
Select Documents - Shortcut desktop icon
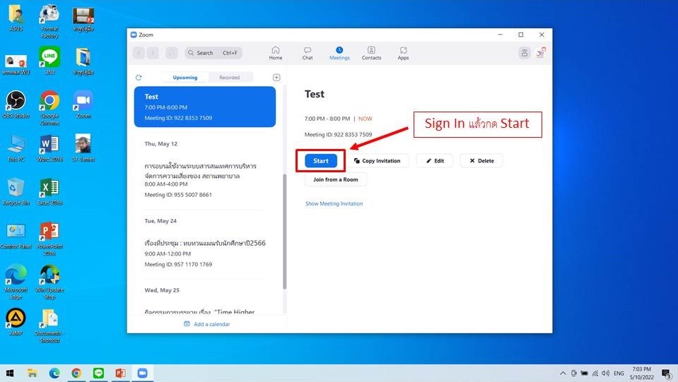coord(49,326)
